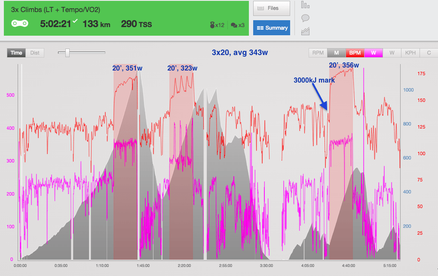Click the 1:45:00 time axis label
438x276 pixels.
tap(143, 266)
